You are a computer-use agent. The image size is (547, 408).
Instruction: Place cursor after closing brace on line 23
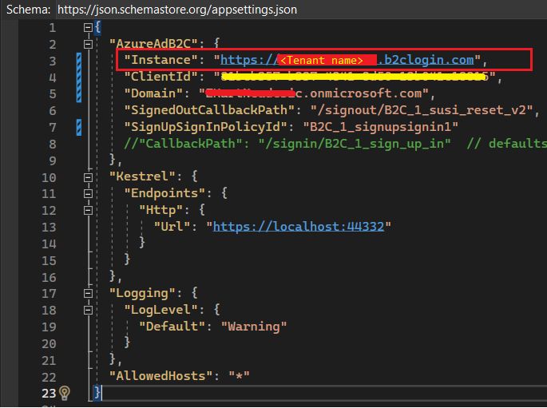click(102, 393)
